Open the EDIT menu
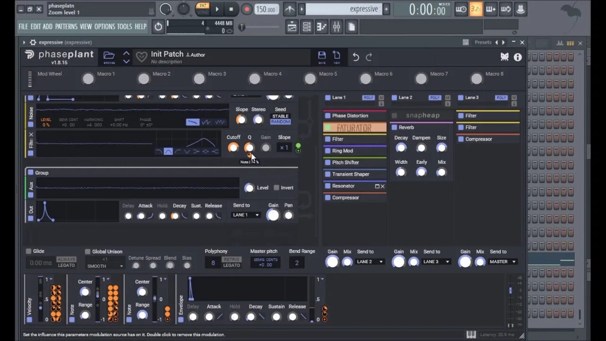 coord(36,27)
